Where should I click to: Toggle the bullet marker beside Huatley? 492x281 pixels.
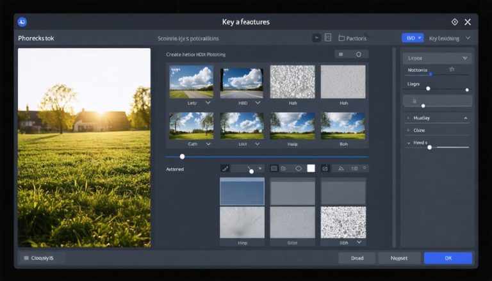tap(408, 118)
